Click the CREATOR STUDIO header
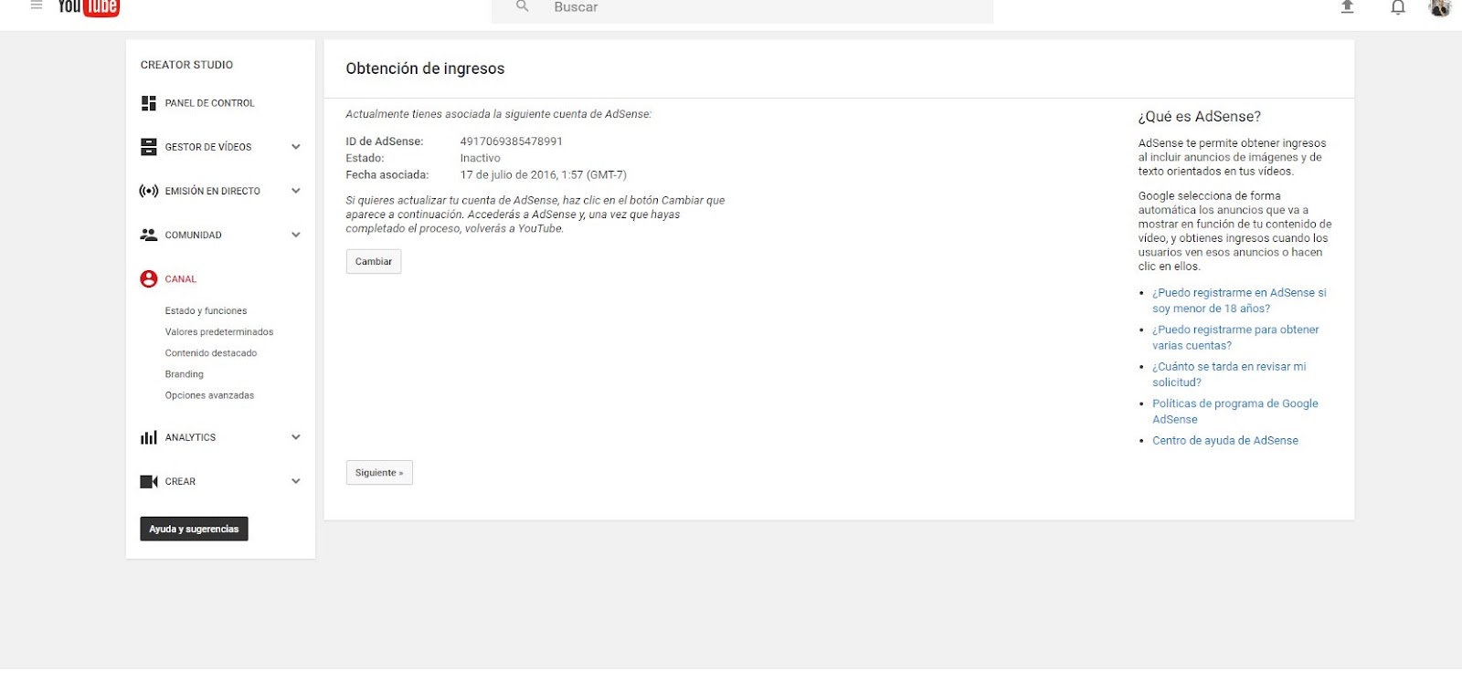This screenshot has width=1462, height=681. pos(186,65)
